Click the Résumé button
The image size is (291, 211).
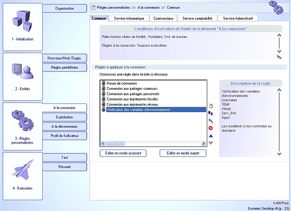coord(65,167)
